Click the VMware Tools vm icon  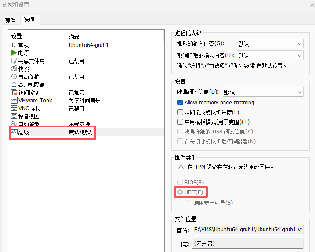[14, 100]
